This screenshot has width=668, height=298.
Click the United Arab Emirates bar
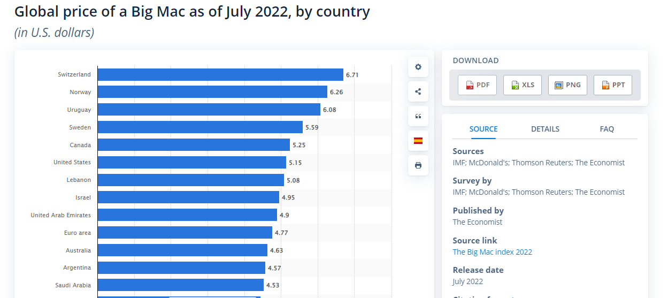click(x=187, y=215)
